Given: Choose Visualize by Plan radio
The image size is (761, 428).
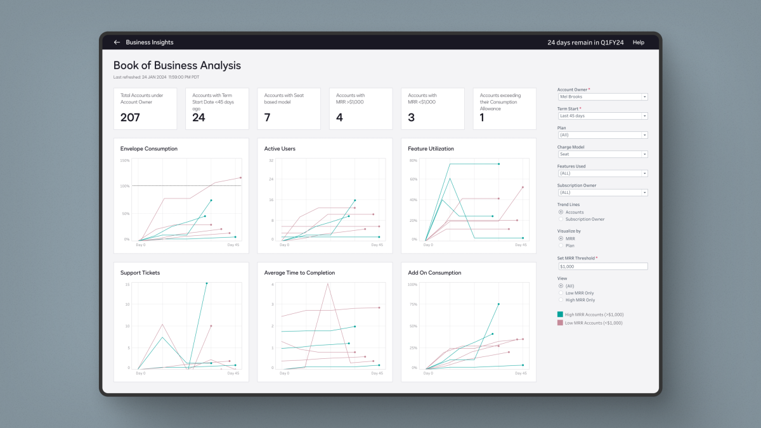Looking at the screenshot, I should point(561,245).
